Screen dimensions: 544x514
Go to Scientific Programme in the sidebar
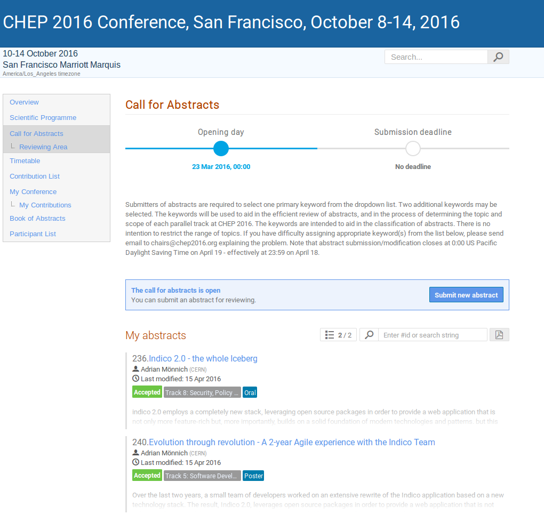click(x=43, y=118)
